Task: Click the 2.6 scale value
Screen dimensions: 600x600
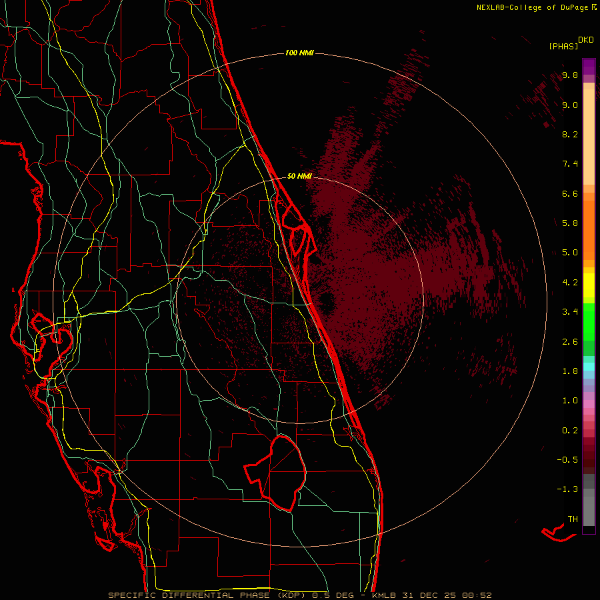Action: coord(570,342)
